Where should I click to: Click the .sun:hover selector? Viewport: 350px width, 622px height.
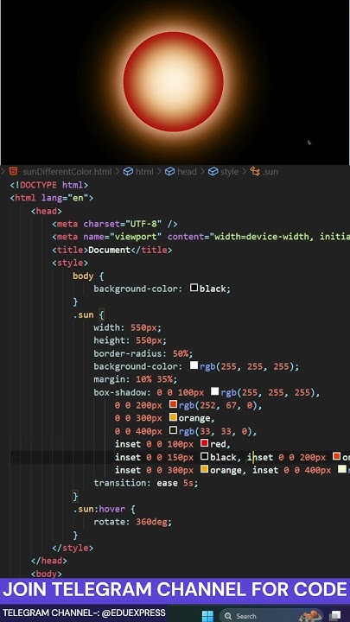tap(99, 509)
